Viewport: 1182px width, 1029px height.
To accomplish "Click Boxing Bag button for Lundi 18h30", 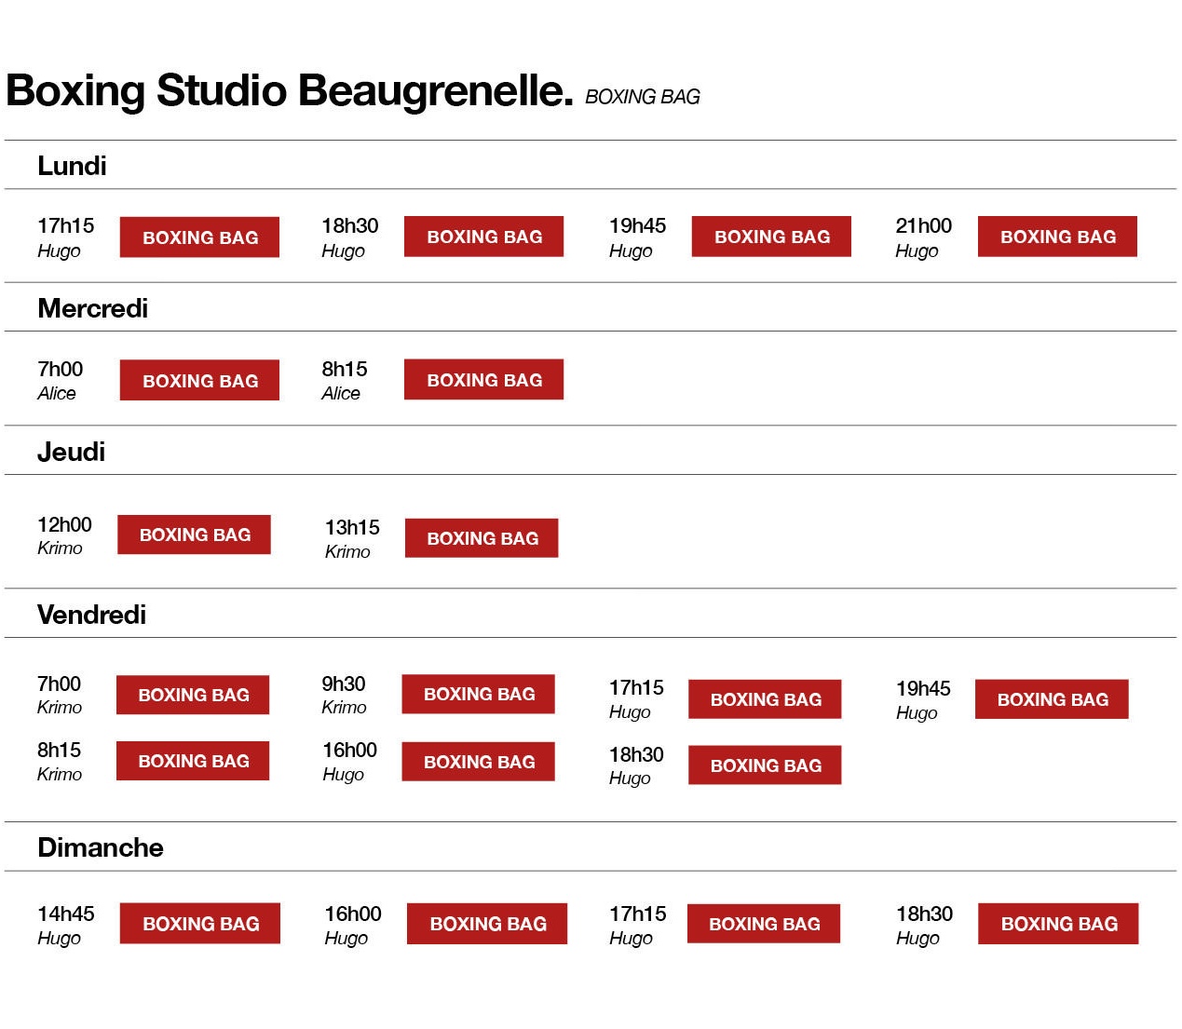I will (x=483, y=237).
